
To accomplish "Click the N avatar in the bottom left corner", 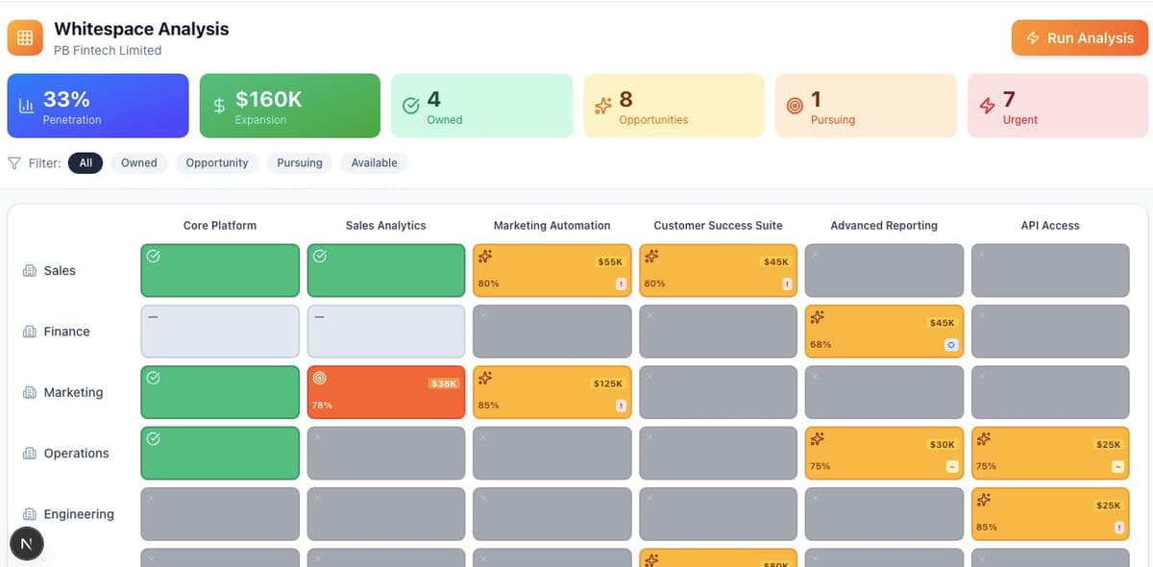I will (x=26, y=543).
